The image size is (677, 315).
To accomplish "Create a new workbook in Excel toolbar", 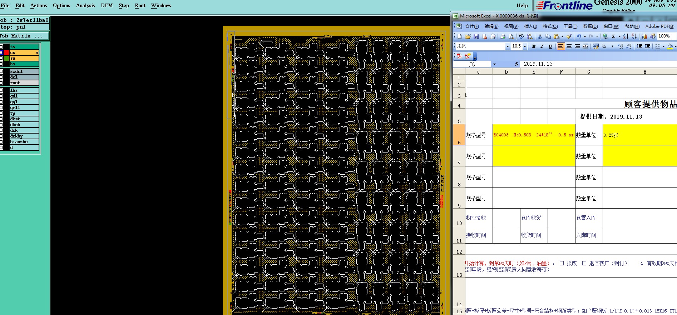I will point(460,36).
